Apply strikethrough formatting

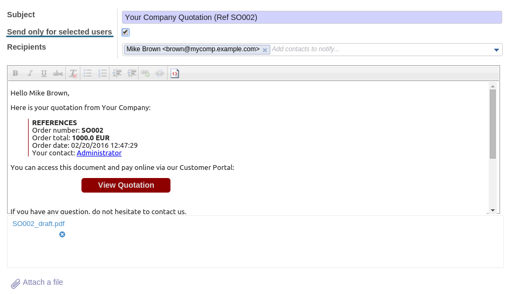click(x=58, y=73)
